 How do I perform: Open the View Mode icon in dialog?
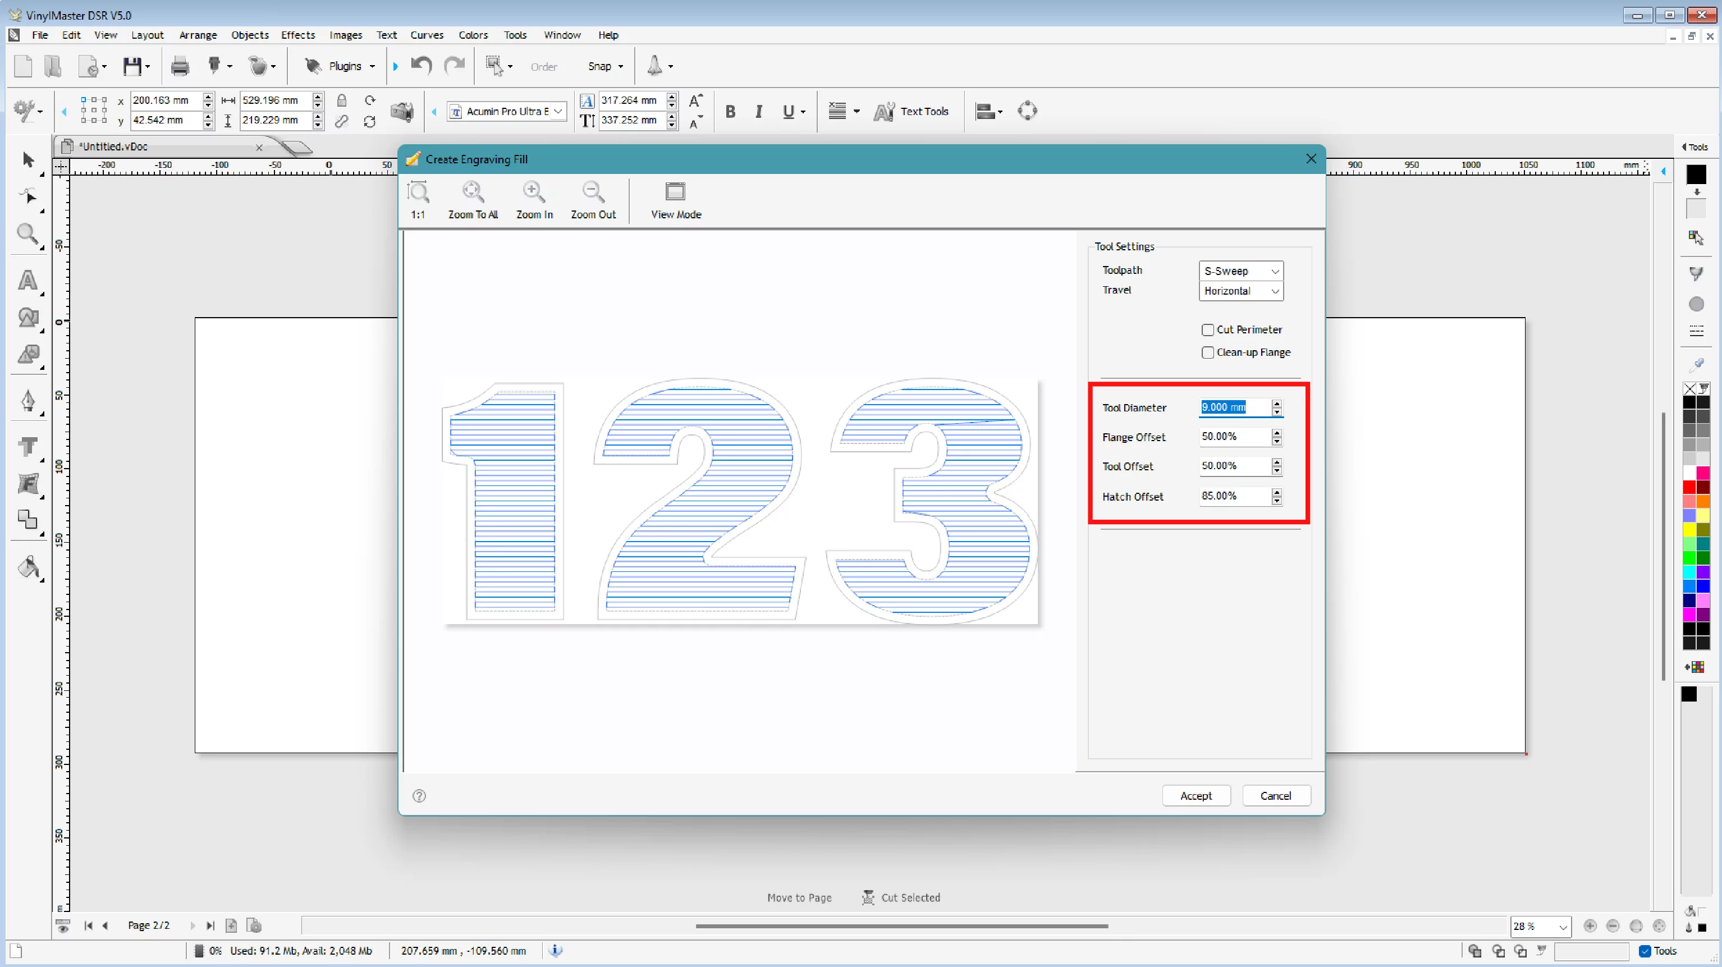click(x=675, y=192)
